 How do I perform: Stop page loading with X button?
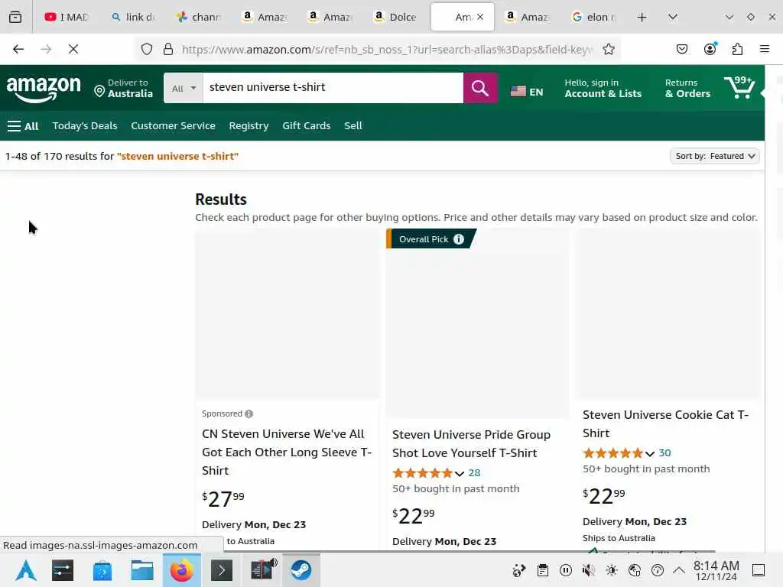click(73, 49)
